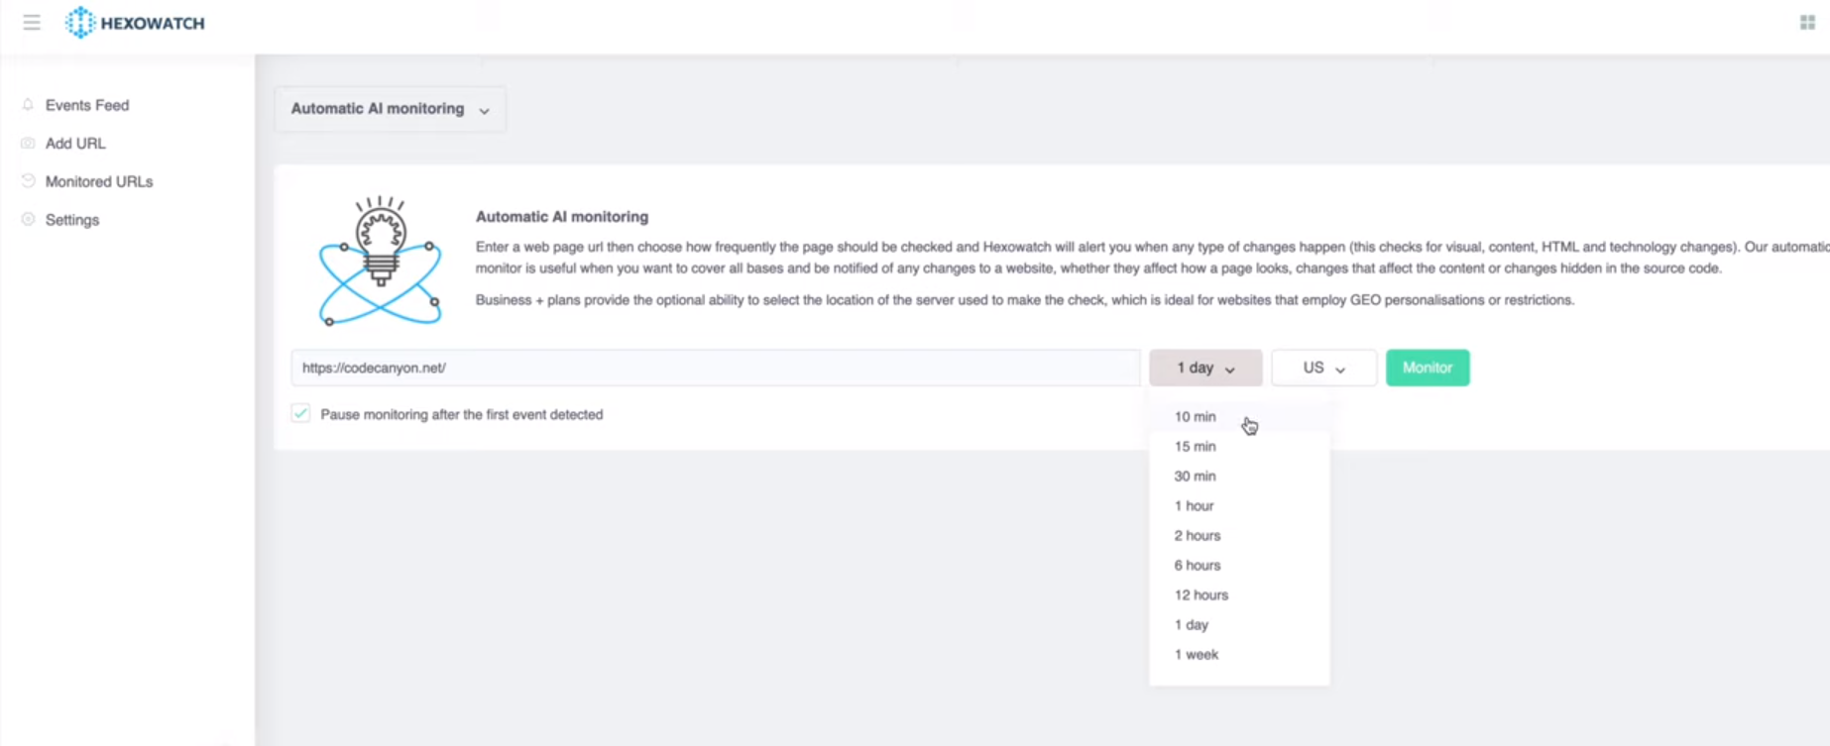Click the Hexowatch logo icon
Screen dimensions: 1830x746
click(79, 23)
